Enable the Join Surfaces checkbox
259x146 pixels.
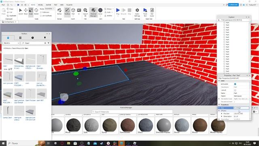(x=41, y=16)
